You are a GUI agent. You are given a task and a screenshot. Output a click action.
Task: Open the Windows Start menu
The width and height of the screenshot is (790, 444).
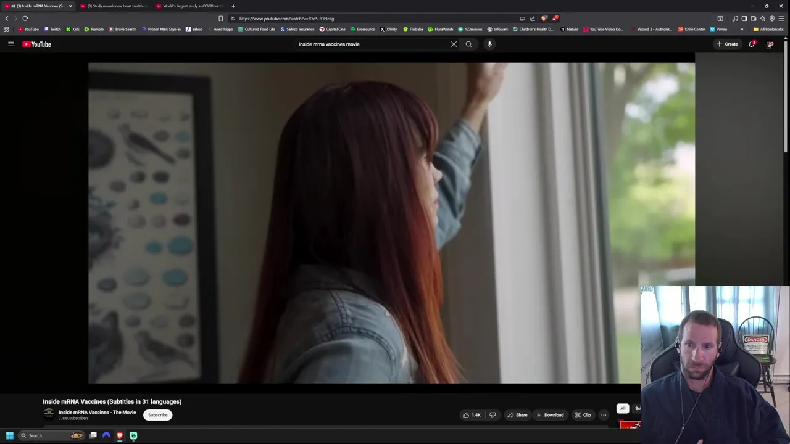pos(9,435)
